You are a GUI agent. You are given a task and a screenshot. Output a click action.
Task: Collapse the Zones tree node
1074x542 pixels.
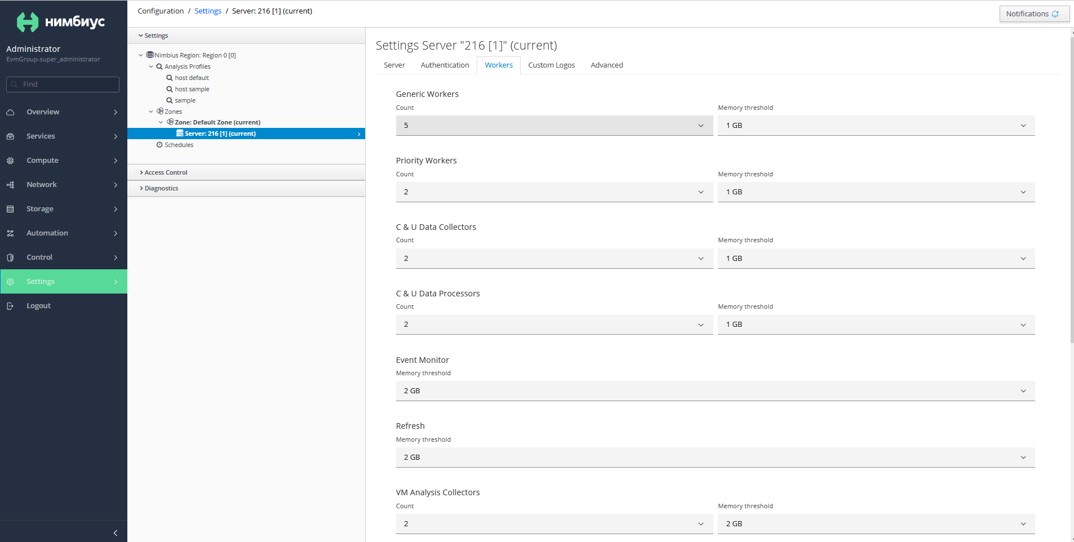[151, 112]
